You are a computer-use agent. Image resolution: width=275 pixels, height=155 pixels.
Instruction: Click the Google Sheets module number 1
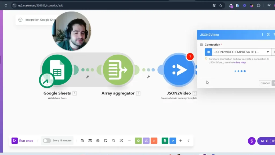click(75, 93)
